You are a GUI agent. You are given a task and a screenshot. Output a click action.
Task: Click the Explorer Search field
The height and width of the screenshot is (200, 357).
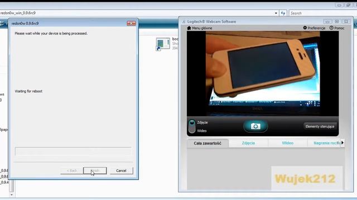(323, 13)
